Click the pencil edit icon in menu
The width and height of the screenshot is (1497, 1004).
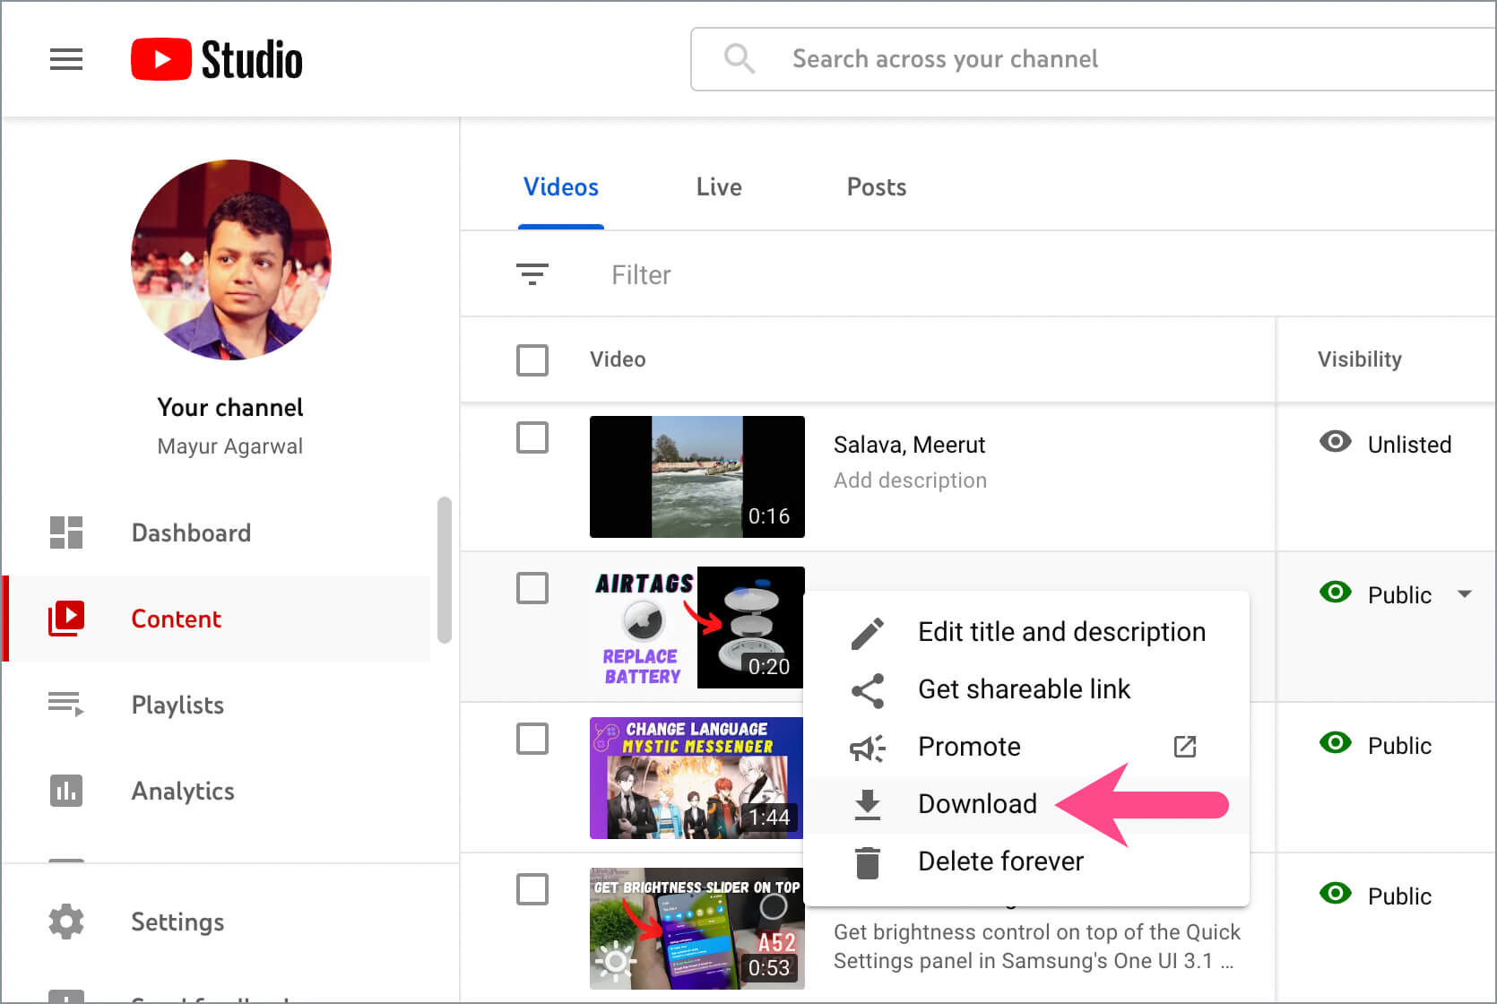point(867,633)
